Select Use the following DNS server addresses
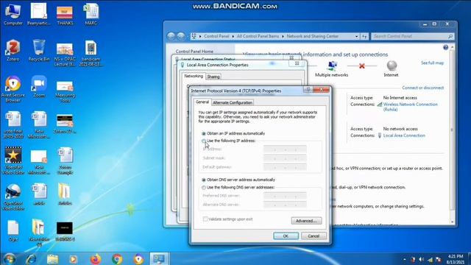This screenshot has height=265, width=471. 204,188
